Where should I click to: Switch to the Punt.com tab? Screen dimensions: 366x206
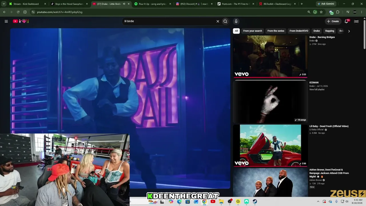(x=236, y=4)
